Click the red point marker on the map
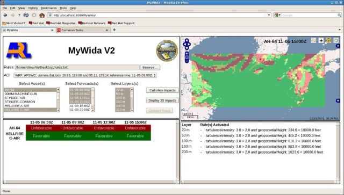 260,59
